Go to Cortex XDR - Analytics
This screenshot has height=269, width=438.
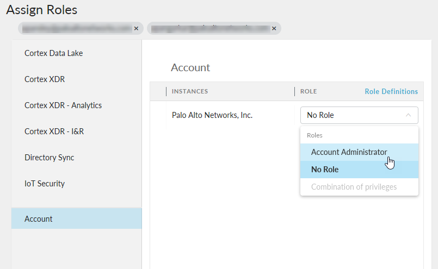point(63,105)
